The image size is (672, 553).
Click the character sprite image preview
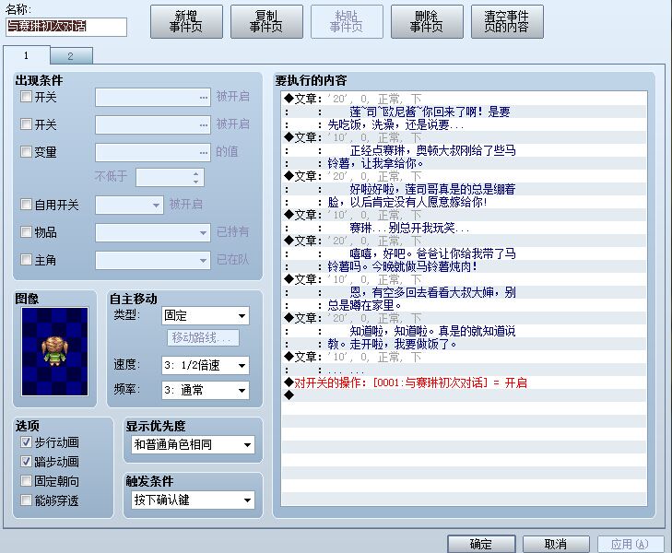pyautogui.click(x=55, y=352)
